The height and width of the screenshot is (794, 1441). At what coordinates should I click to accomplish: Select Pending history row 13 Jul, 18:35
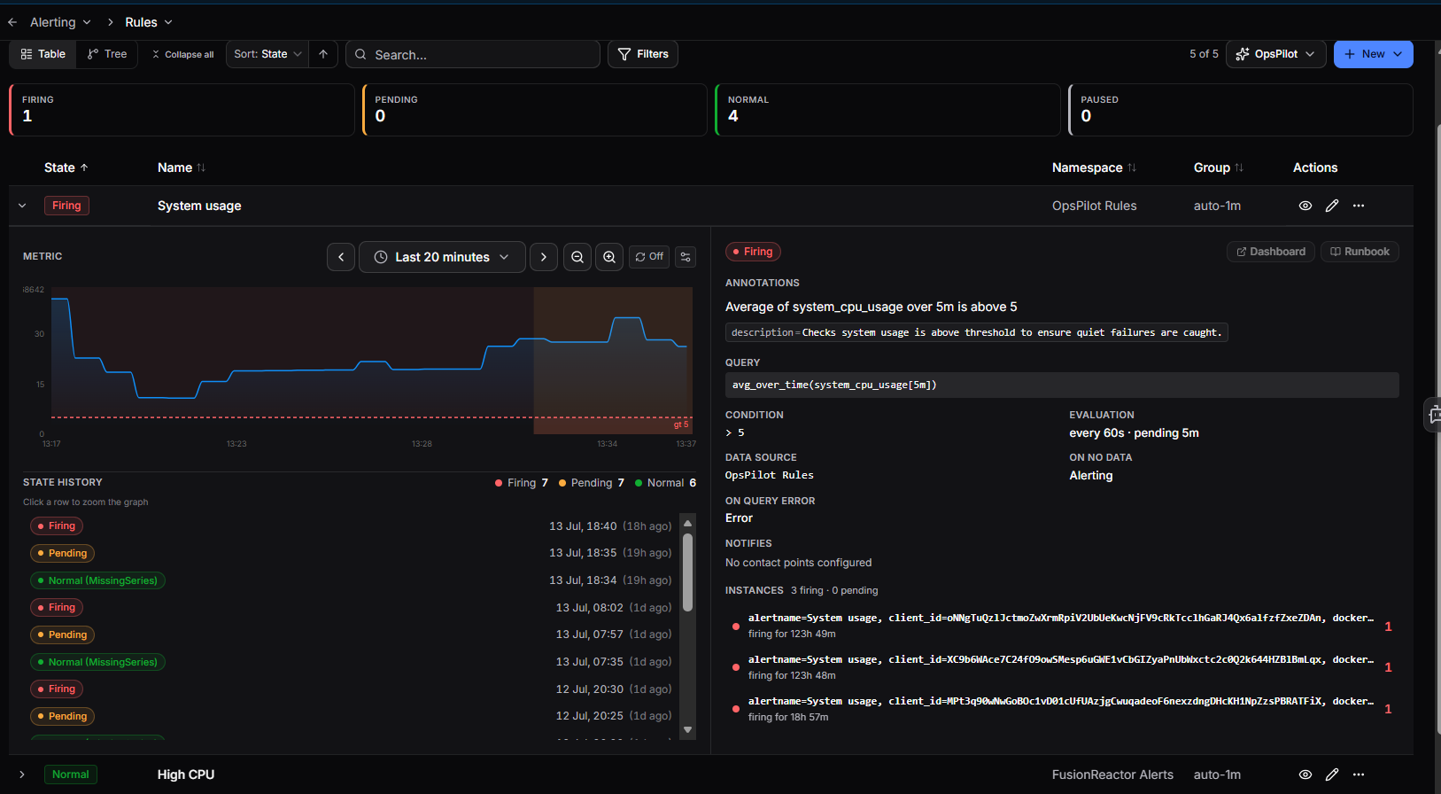click(x=351, y=553)
